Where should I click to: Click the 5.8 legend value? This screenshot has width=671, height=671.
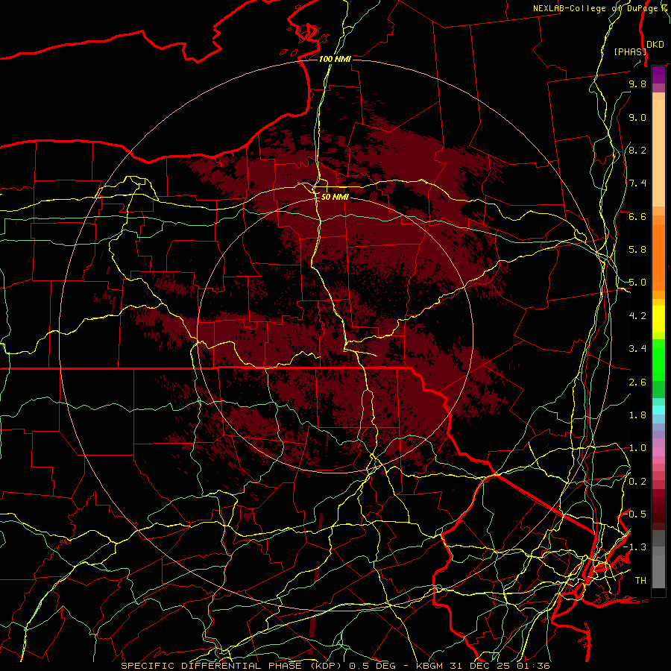tap(637, 250)
